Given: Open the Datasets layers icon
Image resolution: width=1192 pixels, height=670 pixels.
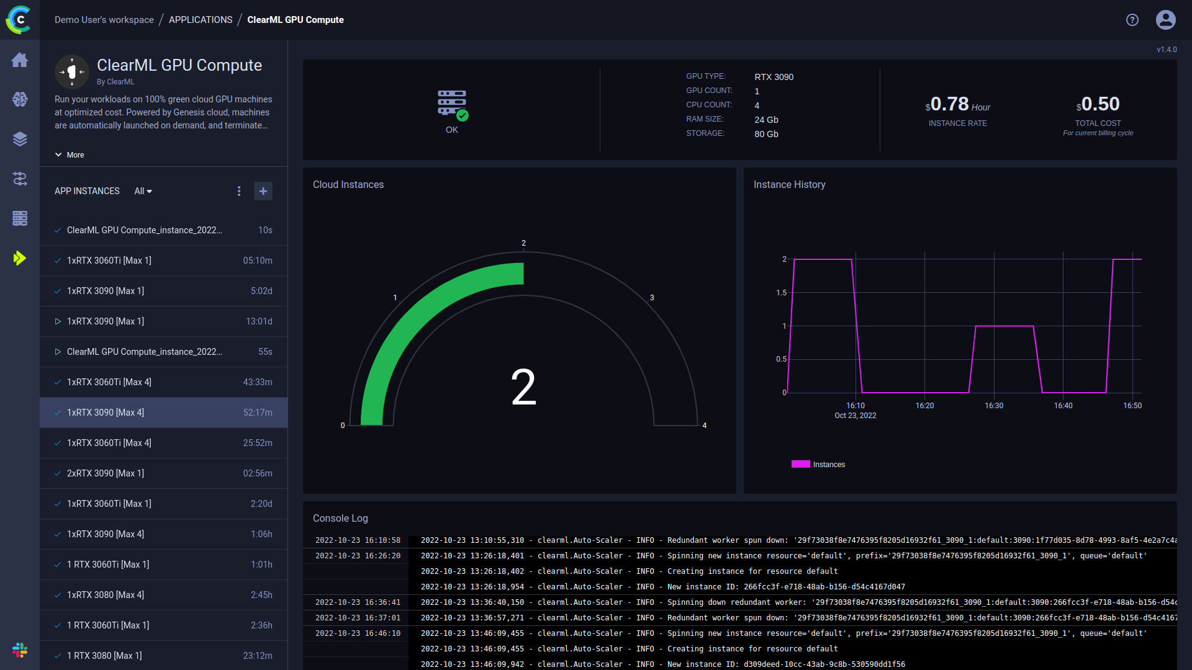Looking at the screenshot, I should [20, 139].
